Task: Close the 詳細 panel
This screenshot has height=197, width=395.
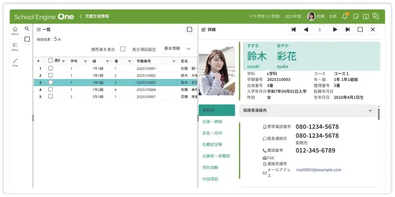Action: (373, 30)
